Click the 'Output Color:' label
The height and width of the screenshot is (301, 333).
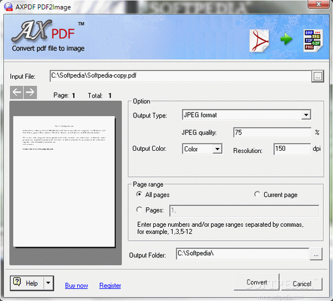(x=149, y=149)
